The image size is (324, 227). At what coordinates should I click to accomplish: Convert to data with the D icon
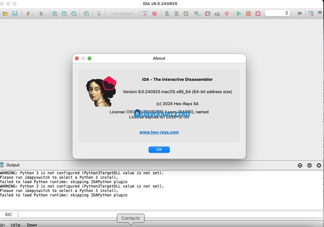176,14
